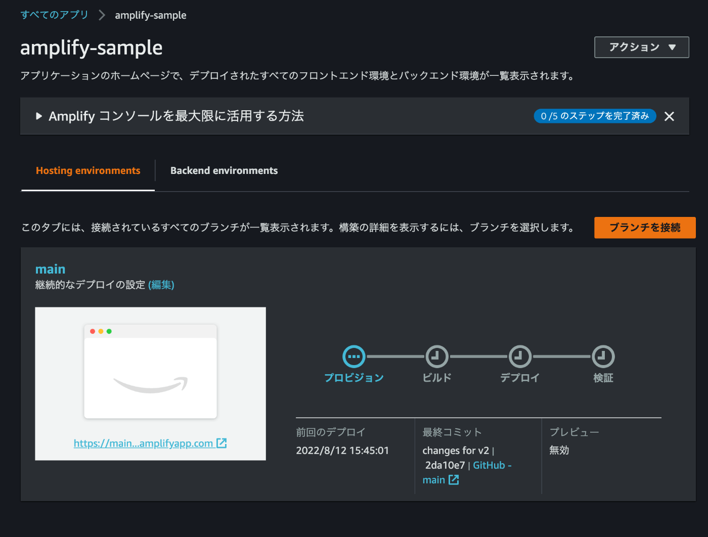This screenshot has height=537, width=708.
Task: Click the ビルド pending clock icon
Action: tap(437, 356)
